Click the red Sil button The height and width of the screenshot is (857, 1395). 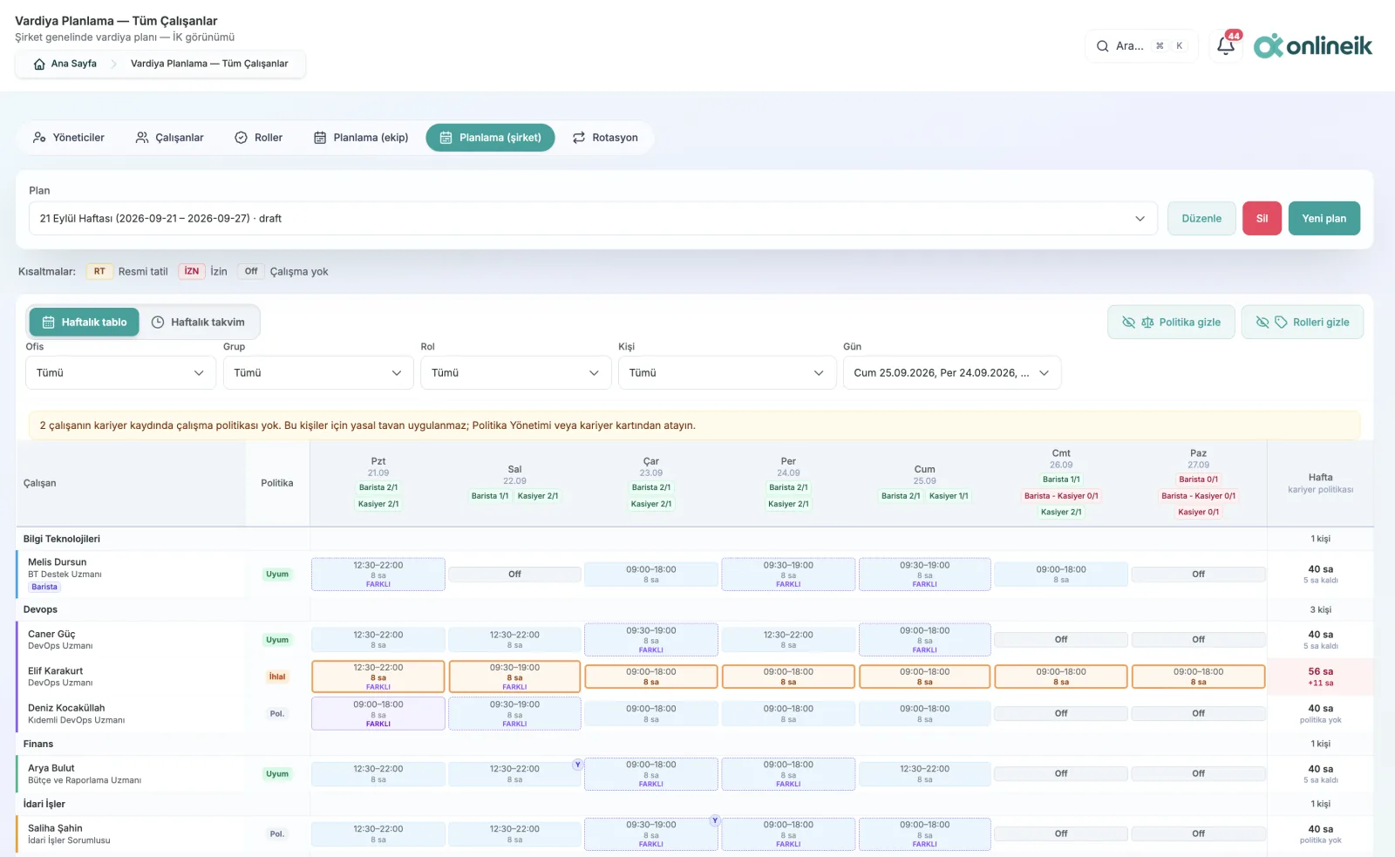coord(1262,219)
